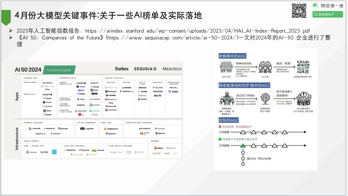Click the AI 50 2024 heading

28,70
